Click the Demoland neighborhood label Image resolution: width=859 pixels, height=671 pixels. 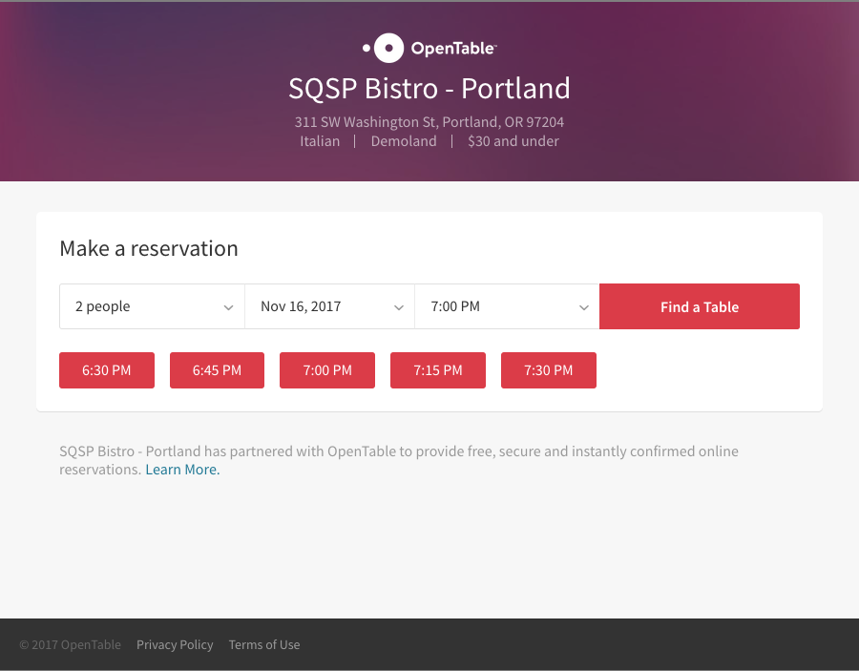click(x=404, y=141)
